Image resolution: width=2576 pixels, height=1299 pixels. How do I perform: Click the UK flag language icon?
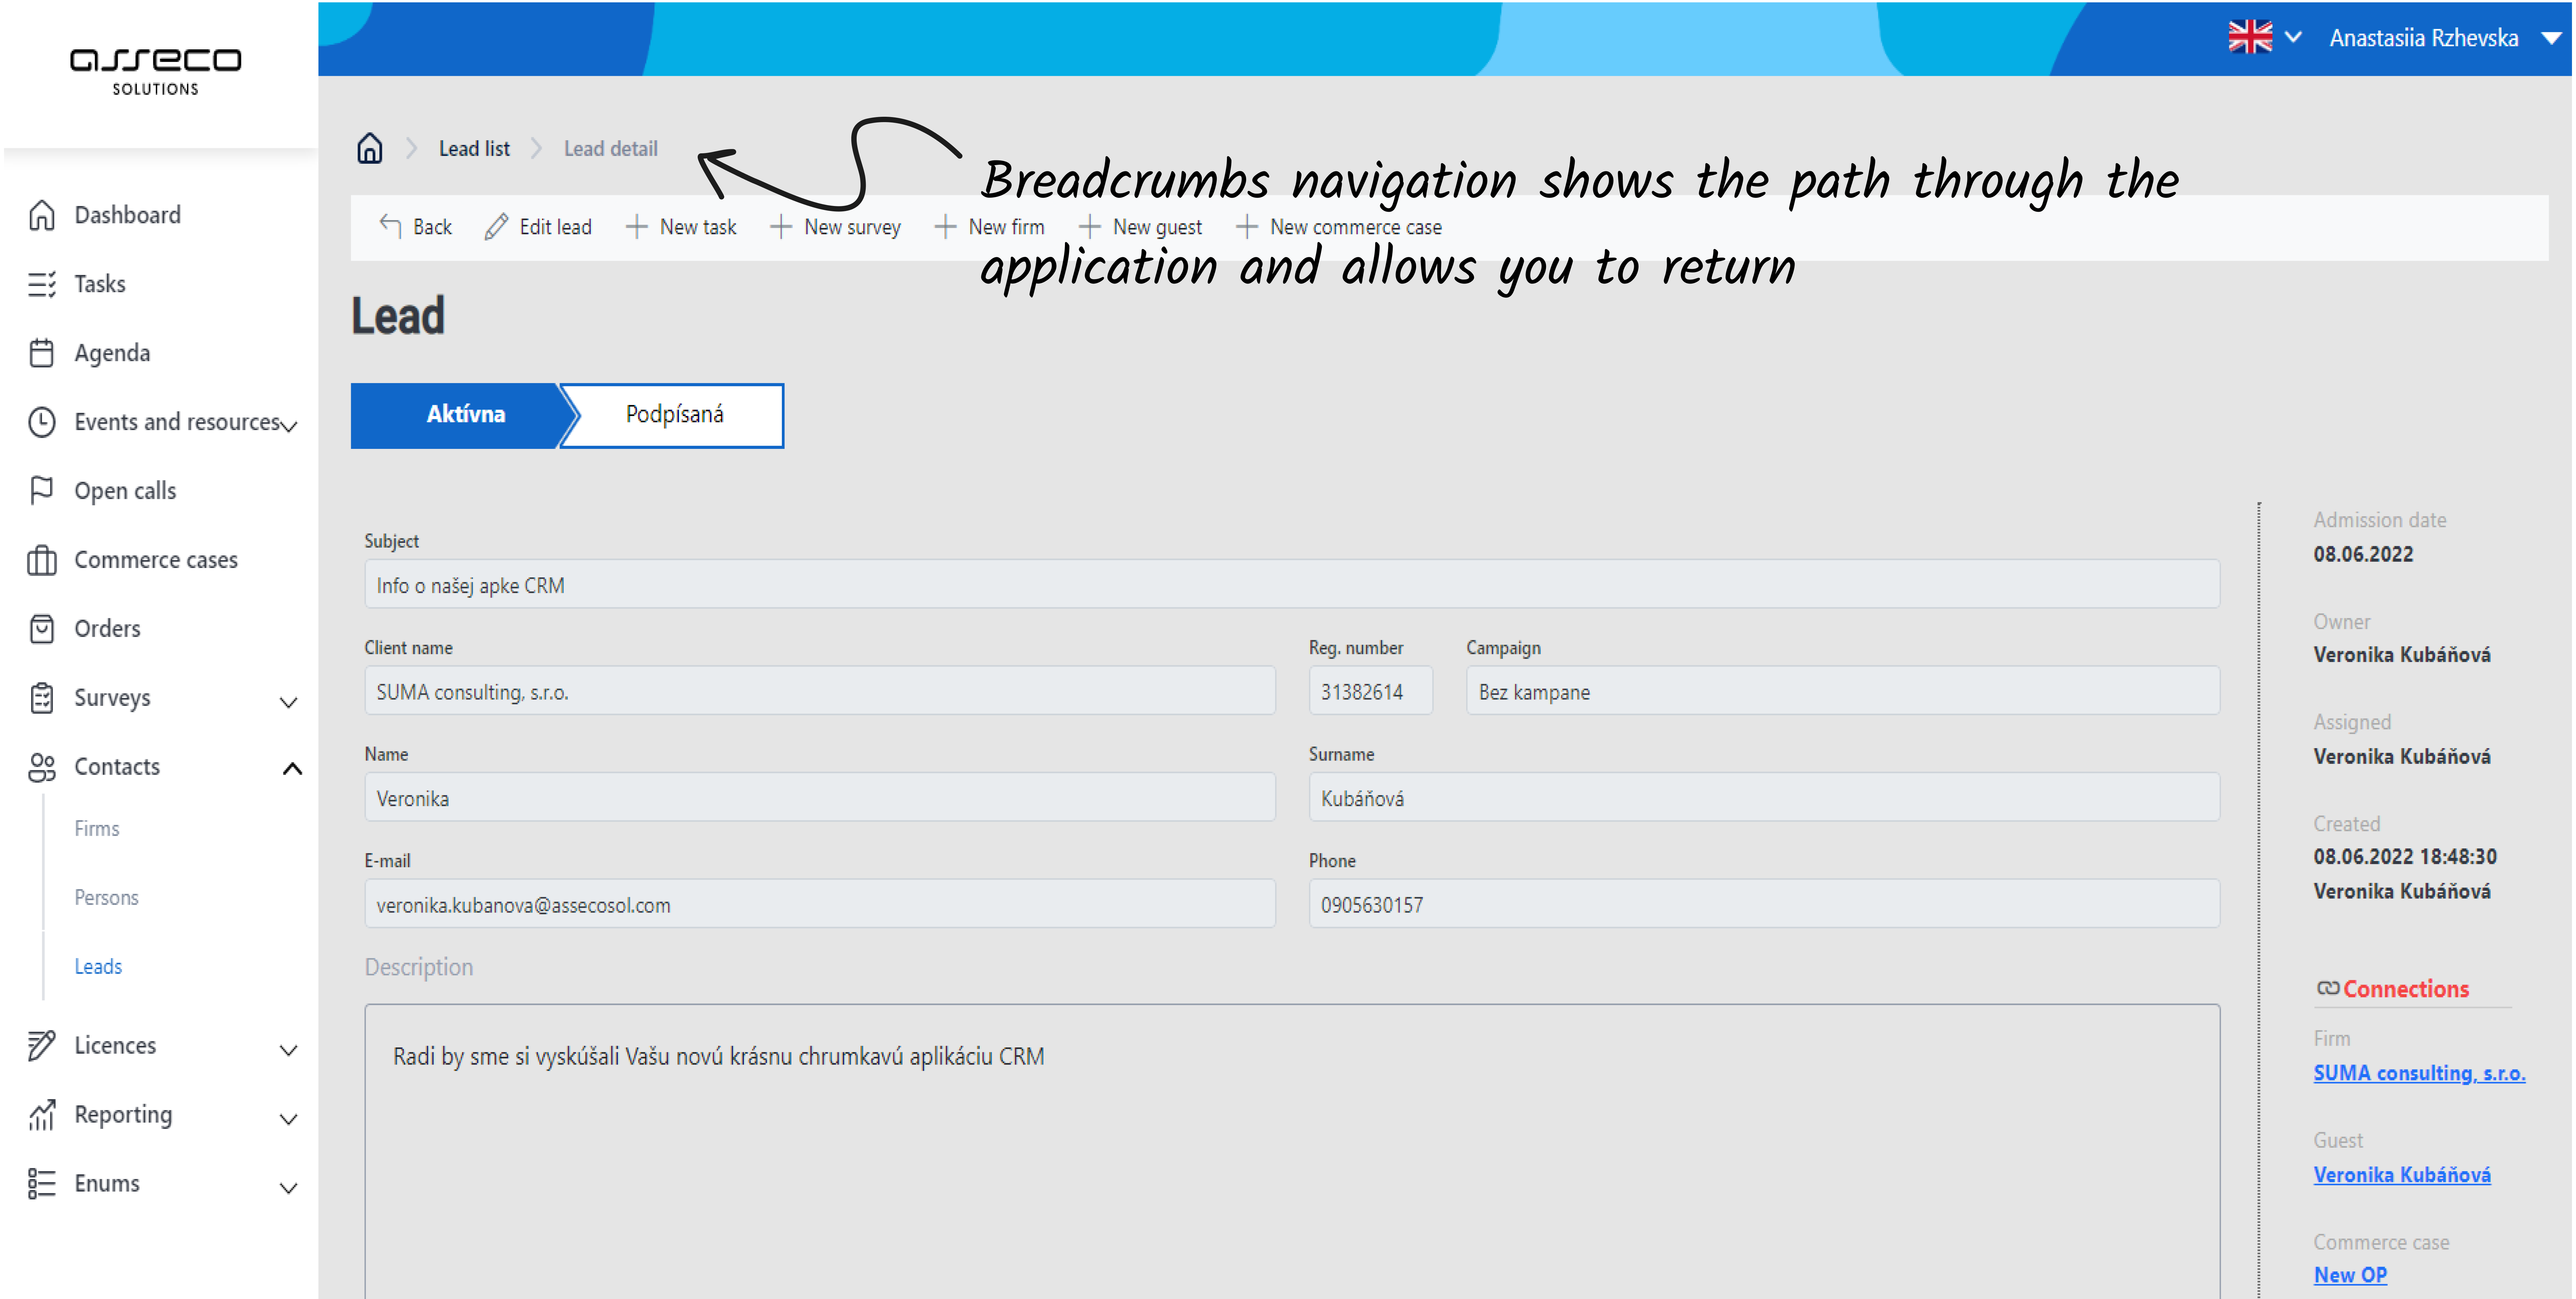click(x=2250, y=37)
